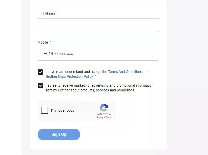This screenshot has width=208, height=155.
Task: Click the red asterisk beside Last Name
Action: click(x=57, y=14)
